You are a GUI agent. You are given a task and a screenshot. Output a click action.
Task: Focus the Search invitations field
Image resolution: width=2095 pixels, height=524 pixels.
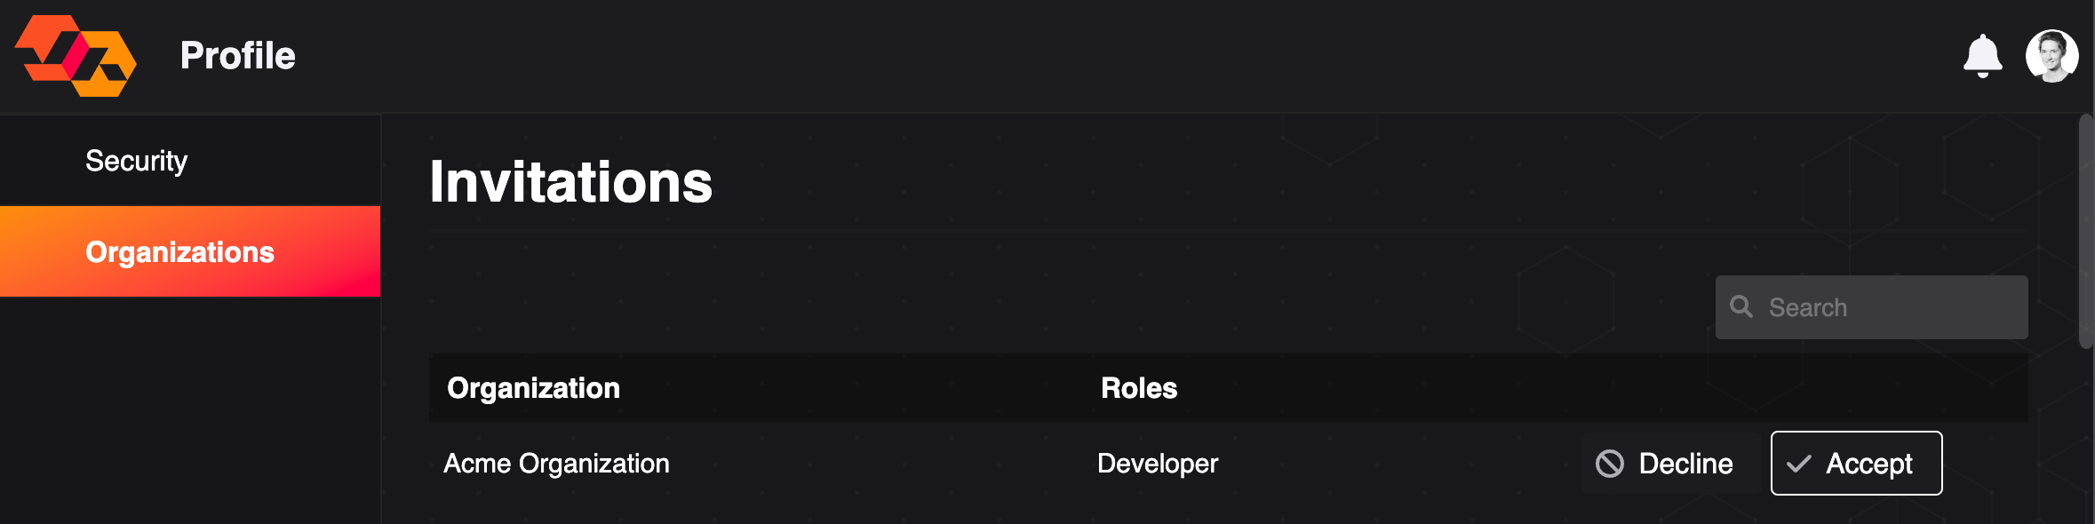pos(1871,307)
